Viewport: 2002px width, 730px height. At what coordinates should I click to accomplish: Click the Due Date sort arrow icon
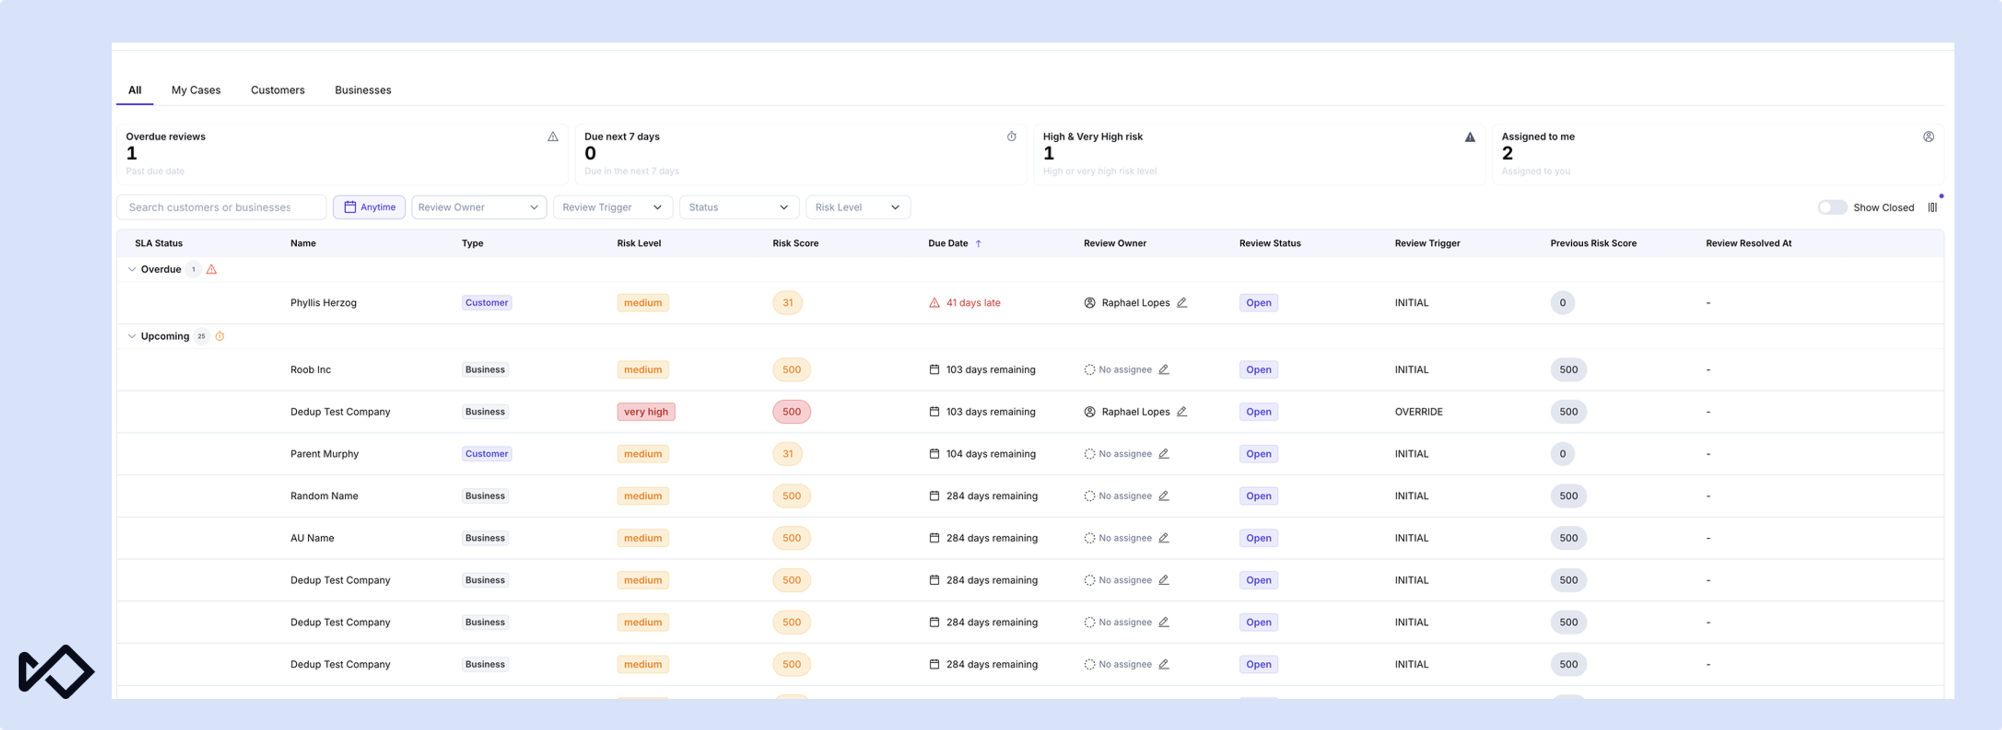(x=978, y=243)
